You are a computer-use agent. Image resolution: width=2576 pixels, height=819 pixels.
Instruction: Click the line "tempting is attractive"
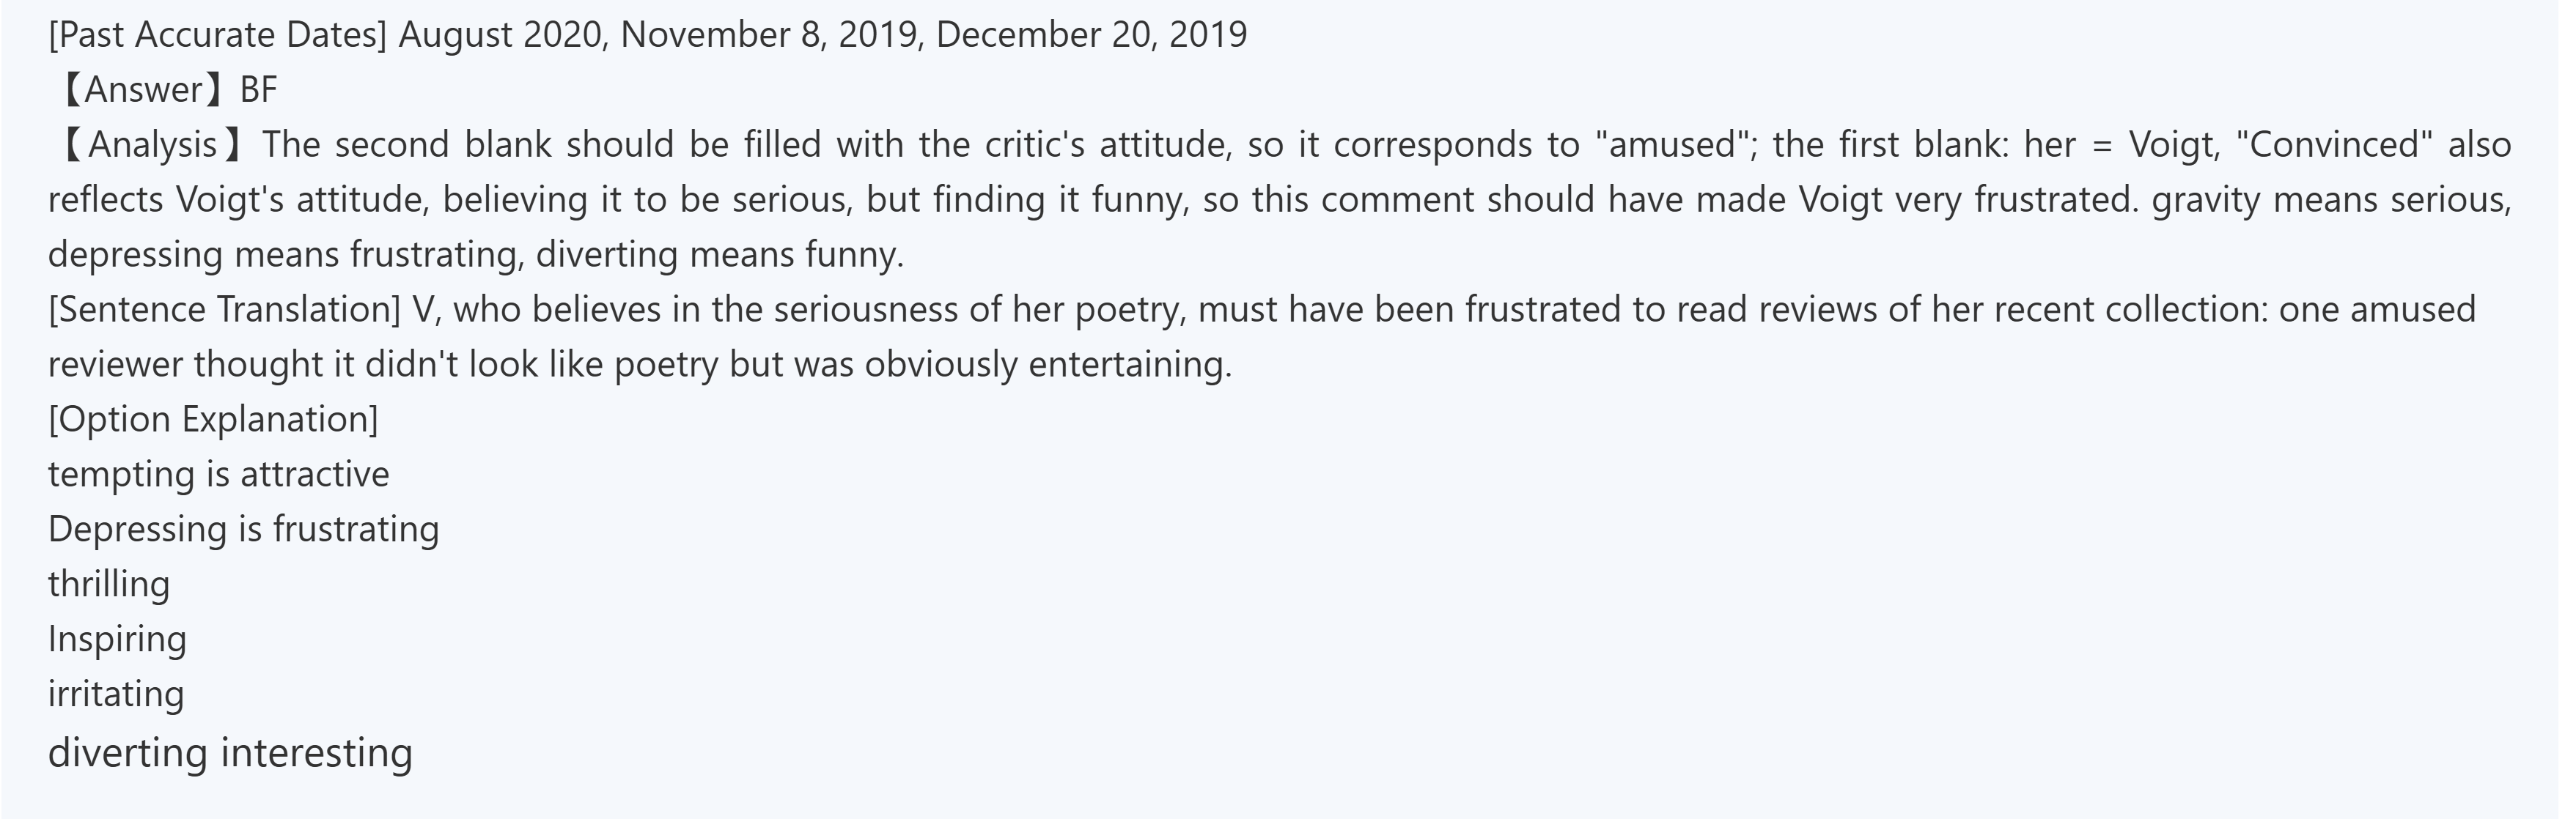click(x=218, y=475)
